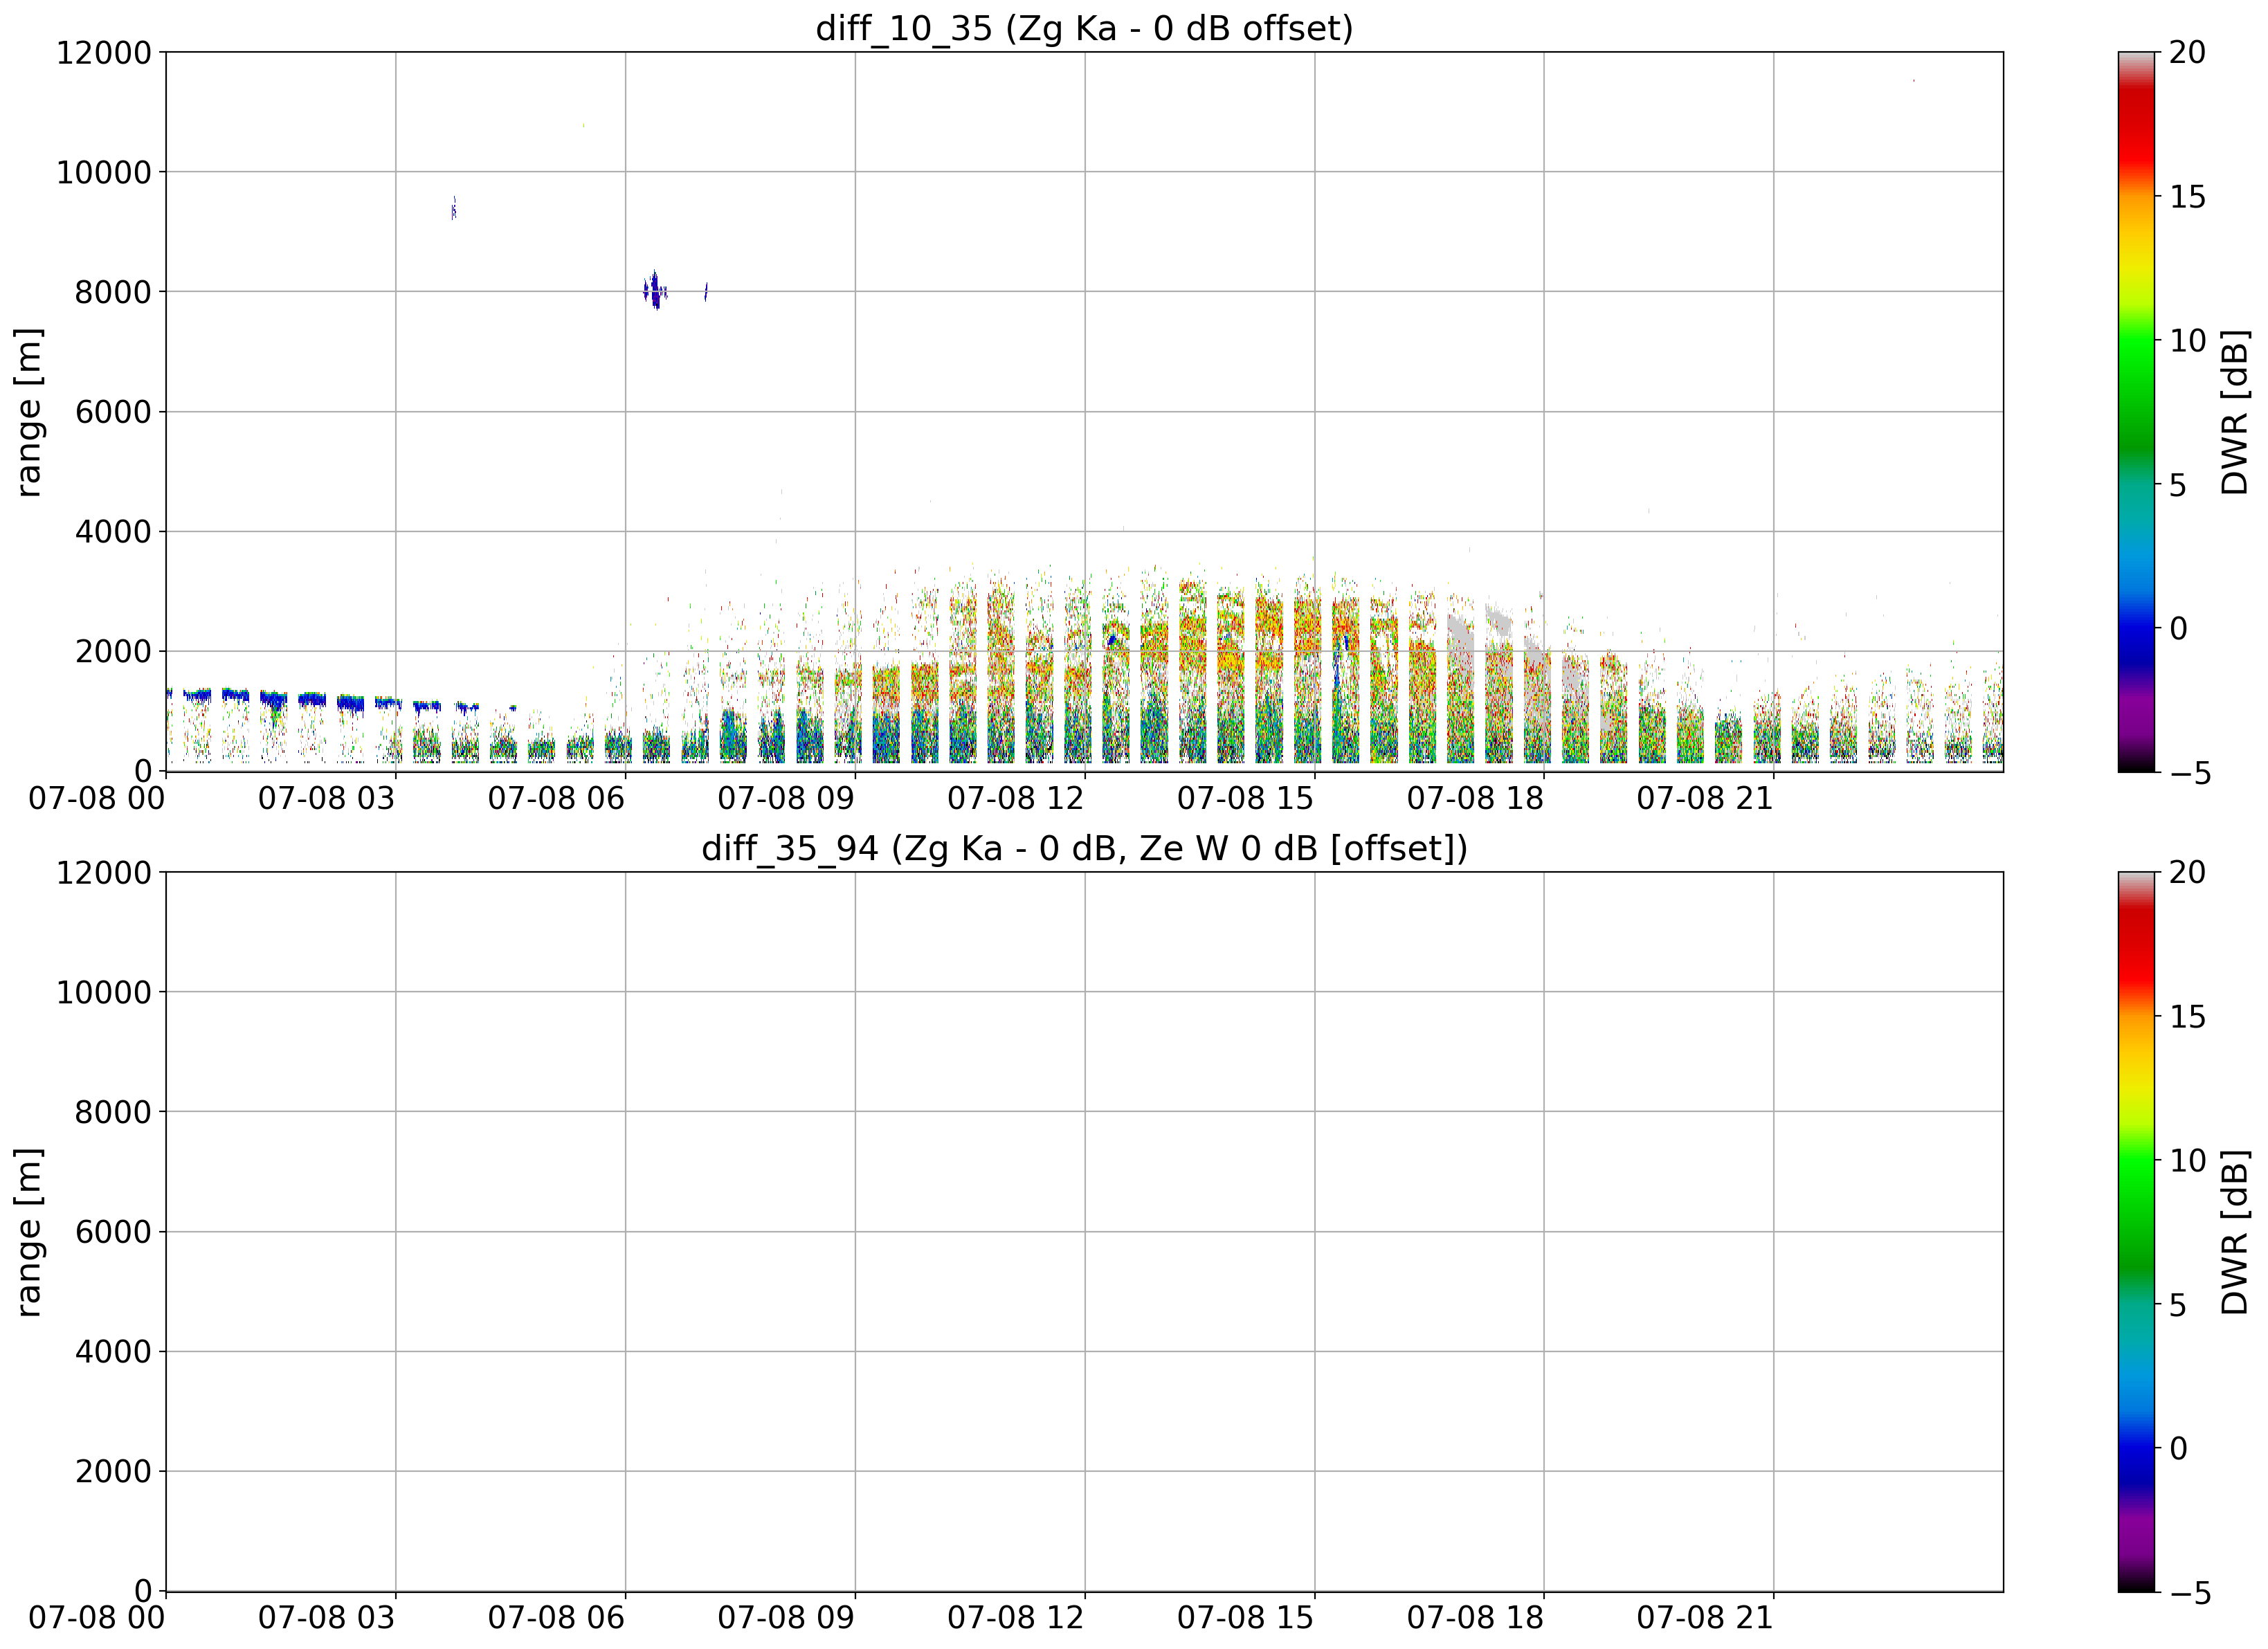The image size is (2268, 1649).
Task: Click the blue echo blob near 8000 m range
Action: click(x=655, y=291)
